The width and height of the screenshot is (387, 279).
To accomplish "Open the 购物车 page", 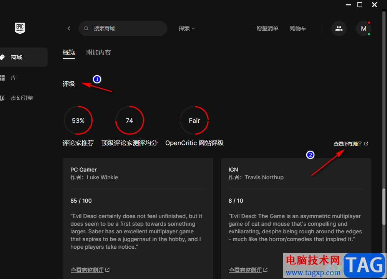I will click(298, 28).
